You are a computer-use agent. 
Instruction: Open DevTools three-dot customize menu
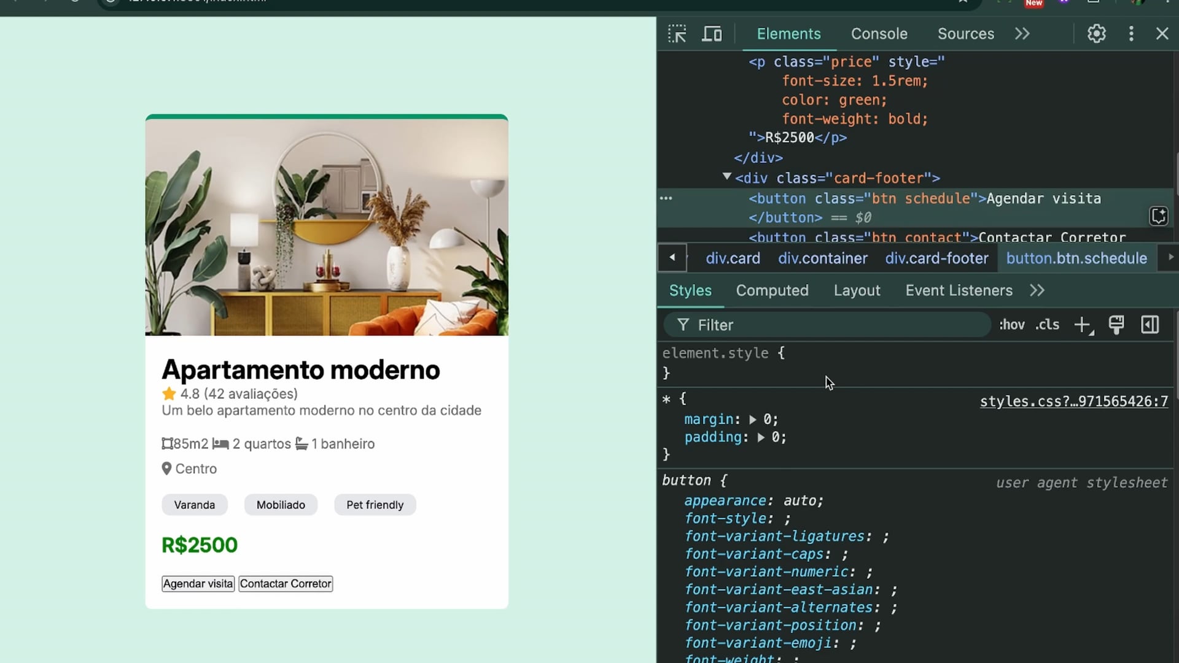pyautogui.click(x=1131, y=34)
